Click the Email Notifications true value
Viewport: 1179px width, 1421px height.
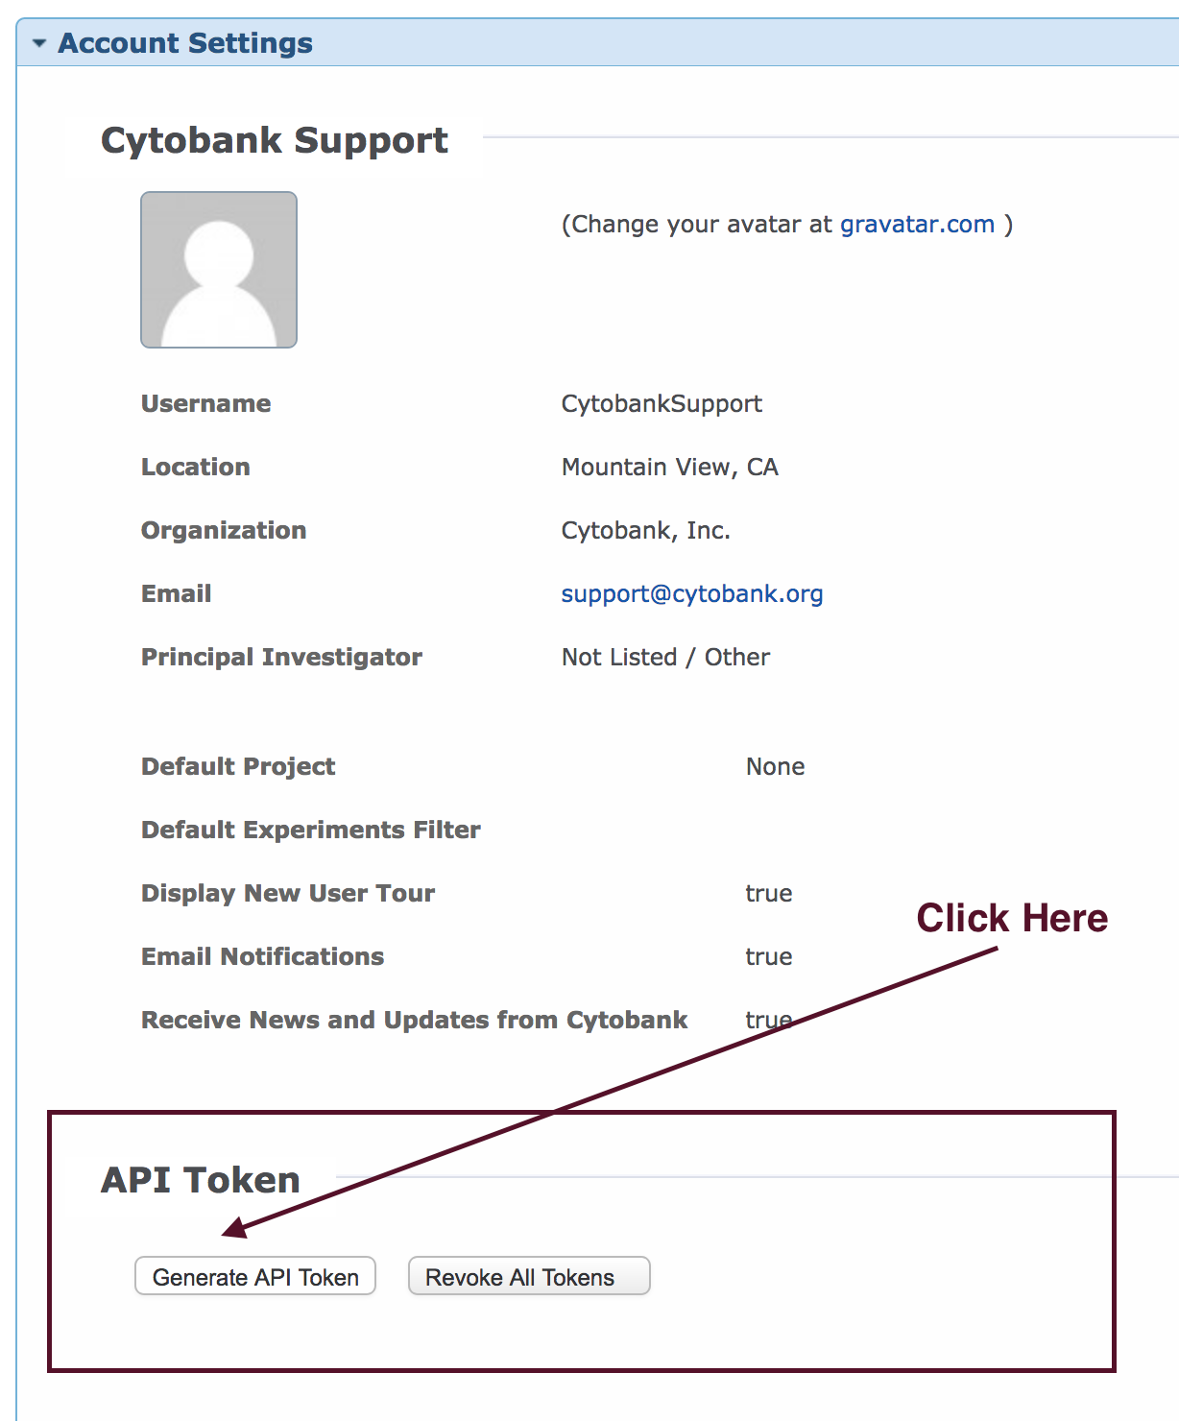pyautogui.click(x=769, y=957)
